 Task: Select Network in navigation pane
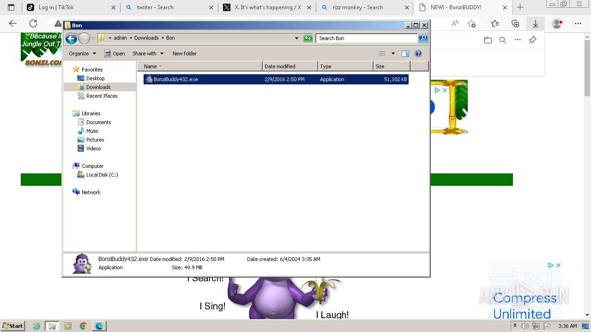click(91, 192)
